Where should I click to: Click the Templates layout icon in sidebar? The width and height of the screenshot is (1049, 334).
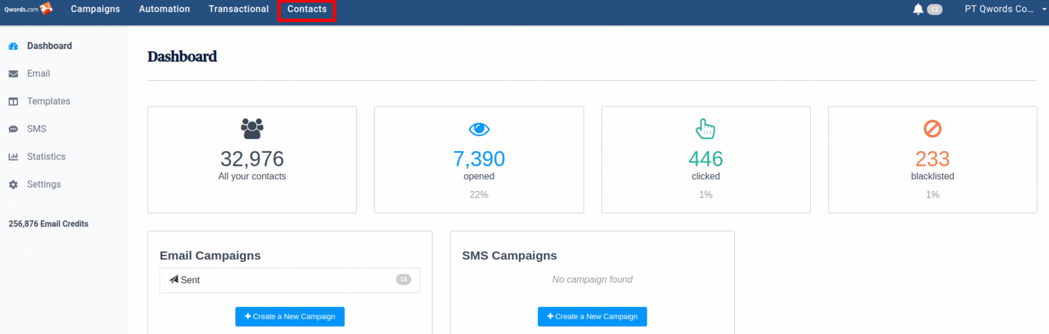pos(14,101)
